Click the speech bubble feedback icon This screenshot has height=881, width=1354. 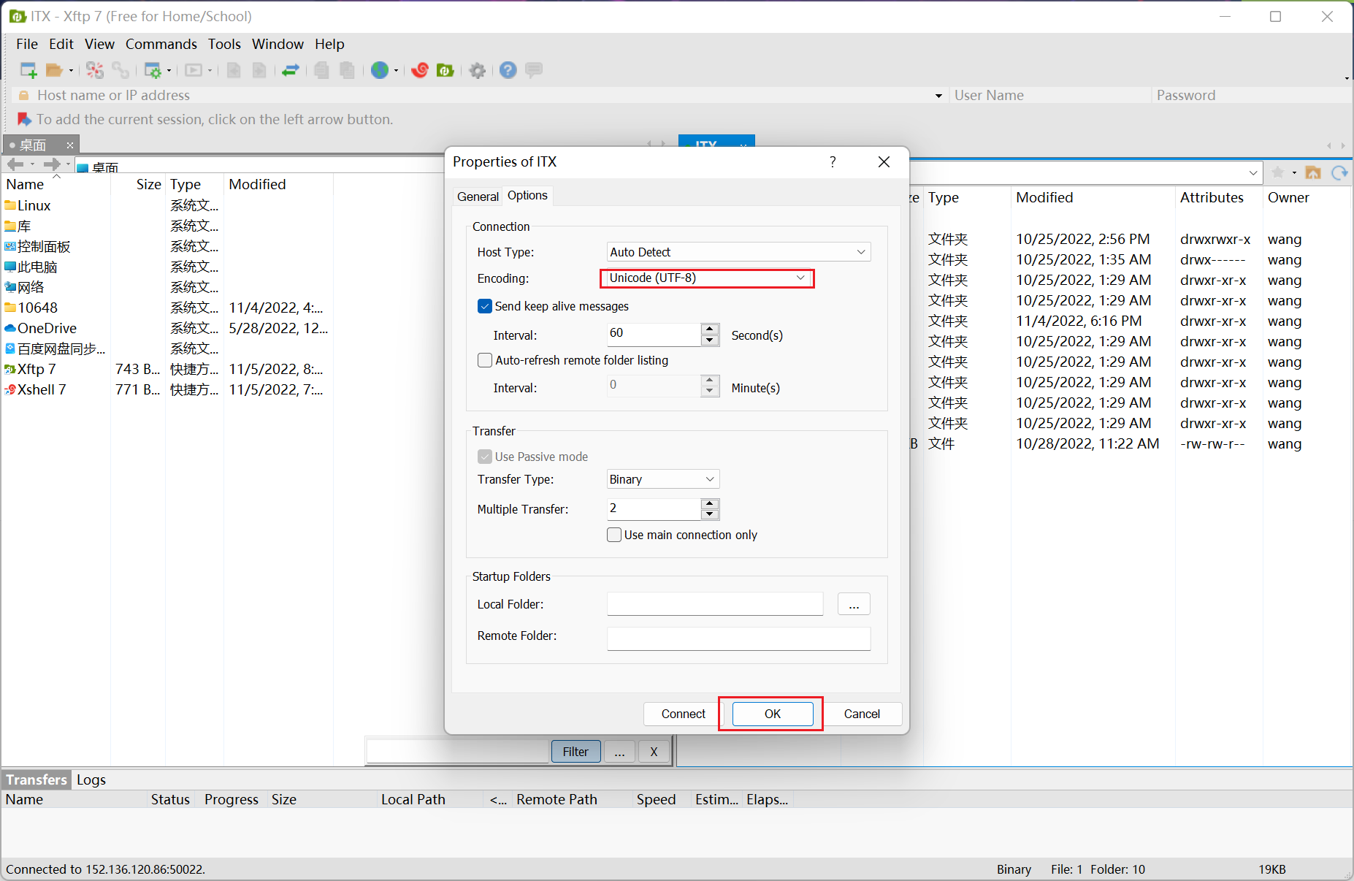534,70
